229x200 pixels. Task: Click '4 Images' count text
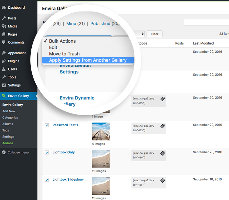(x=98, y=144)
